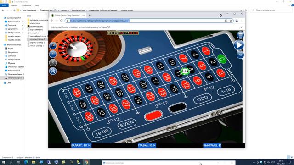Screen dimensions: 294x165
Task: Click the green 0.14 chip on the table
Action: (185, 71)
